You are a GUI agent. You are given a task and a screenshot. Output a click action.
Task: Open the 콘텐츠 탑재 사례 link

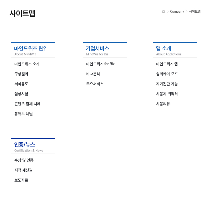coord(28,104)
